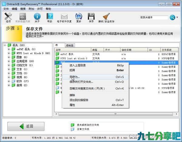
Task: Click the 丢失 root folder icon
Action: (9, 45)
